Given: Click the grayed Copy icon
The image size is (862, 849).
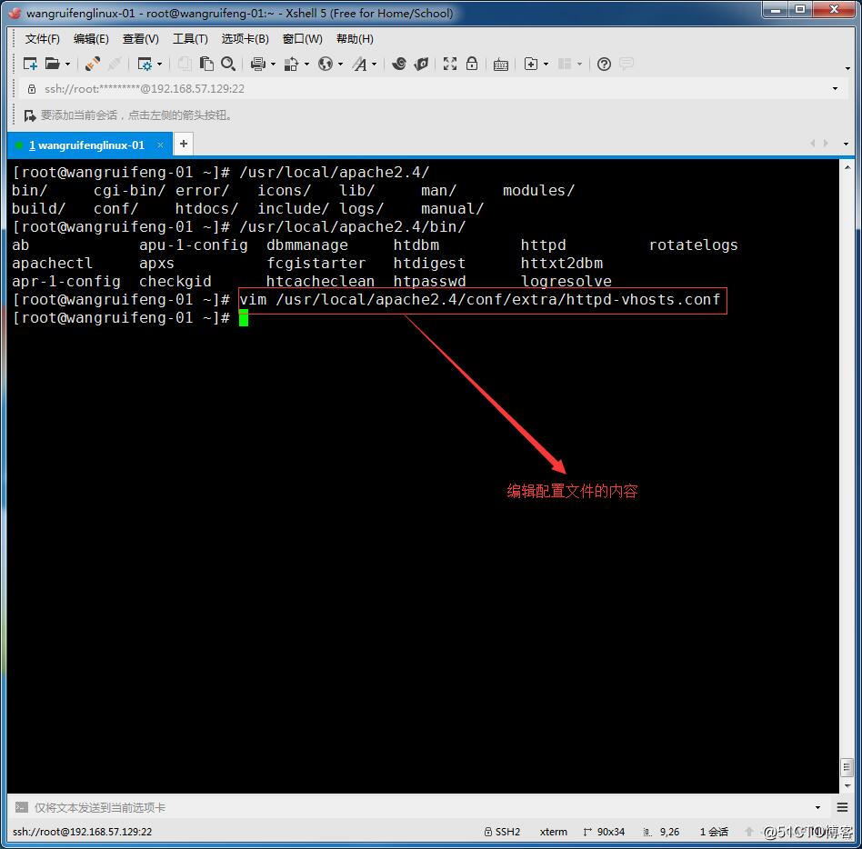Looking at the screenshot, I should click(185, 64).
